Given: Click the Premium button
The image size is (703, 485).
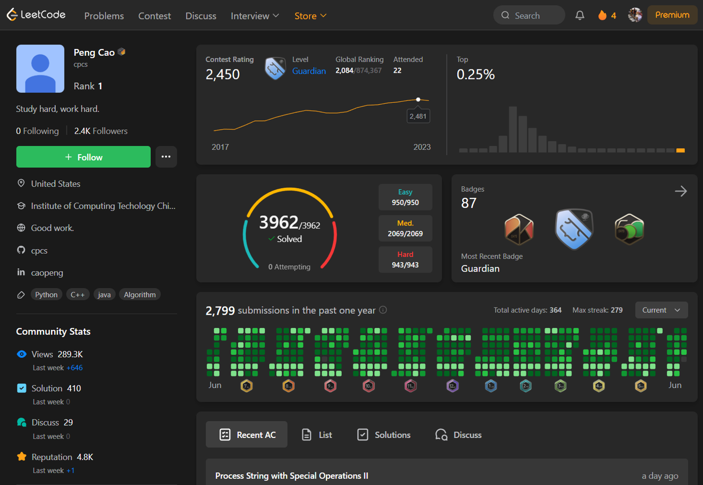Looking at the screenshot, I should pos(672,15).
